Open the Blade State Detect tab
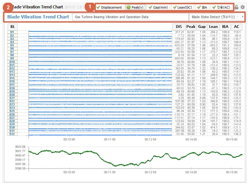The height and width of the screenshot is (185, 248). click(213, 17)
